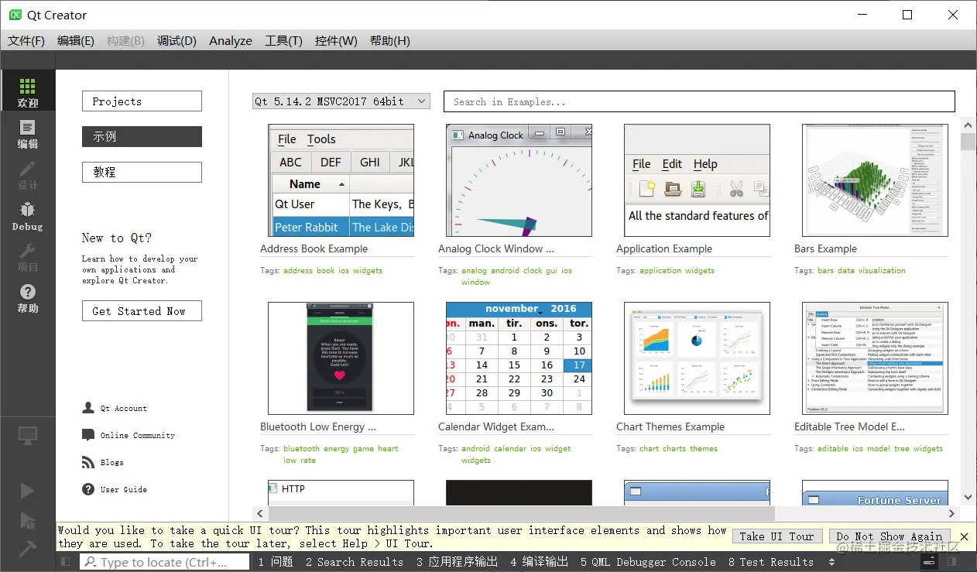Click the kit selector monitor icon
This screenshot has width=977, height=572.
[x=28, y=436]
